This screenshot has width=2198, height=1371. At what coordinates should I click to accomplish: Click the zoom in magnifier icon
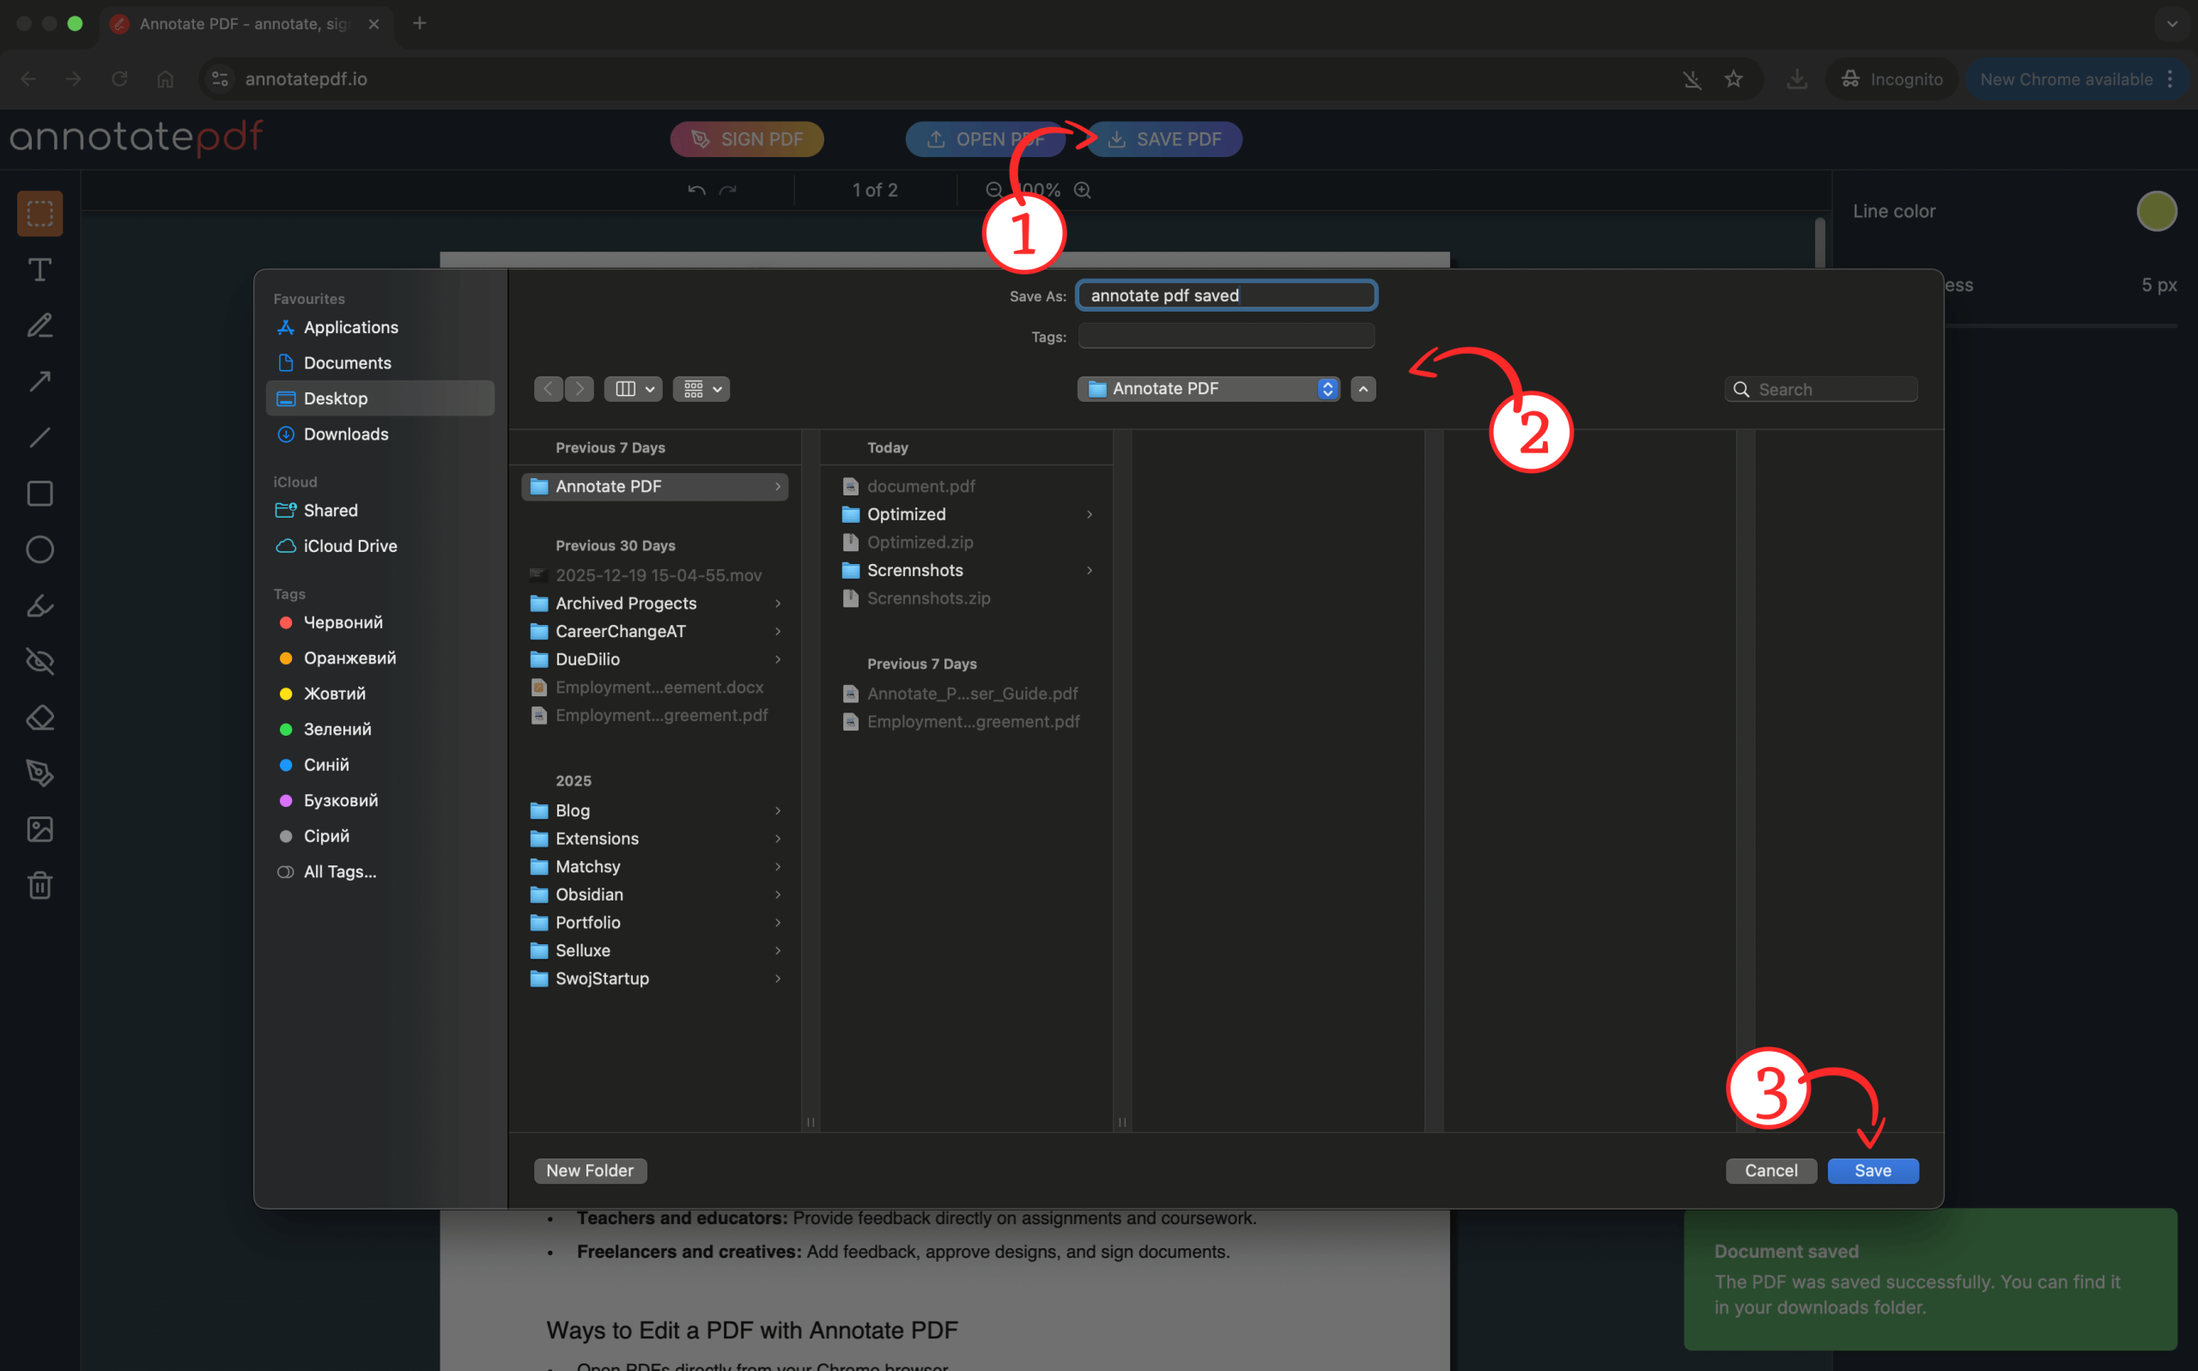[x=1083, y=191]
